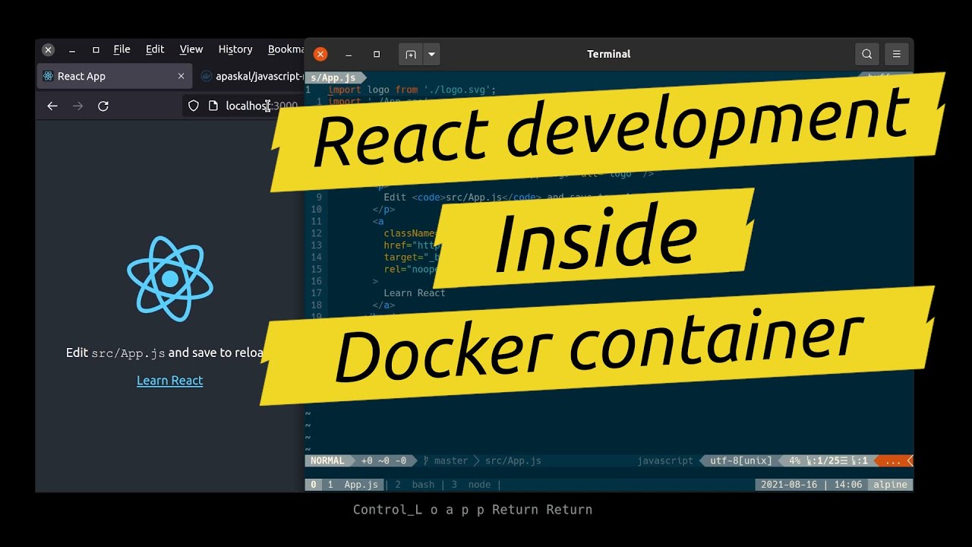The height and width of the screenshot is (547, 972).
Task: Close the React App tab
Action: (x=181, y=76)
